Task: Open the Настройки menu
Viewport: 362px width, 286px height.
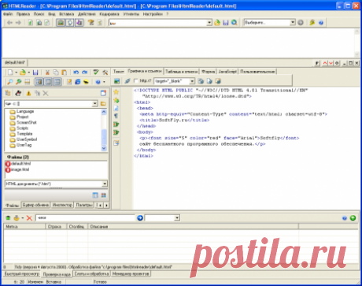Action: coord(153,14)
